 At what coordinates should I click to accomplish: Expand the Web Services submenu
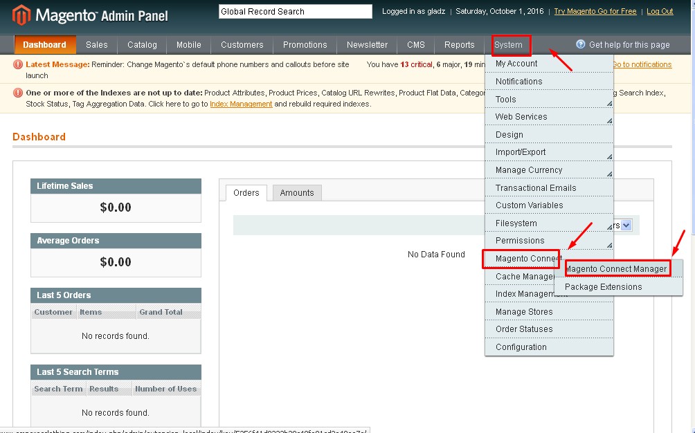click(549, 117)
